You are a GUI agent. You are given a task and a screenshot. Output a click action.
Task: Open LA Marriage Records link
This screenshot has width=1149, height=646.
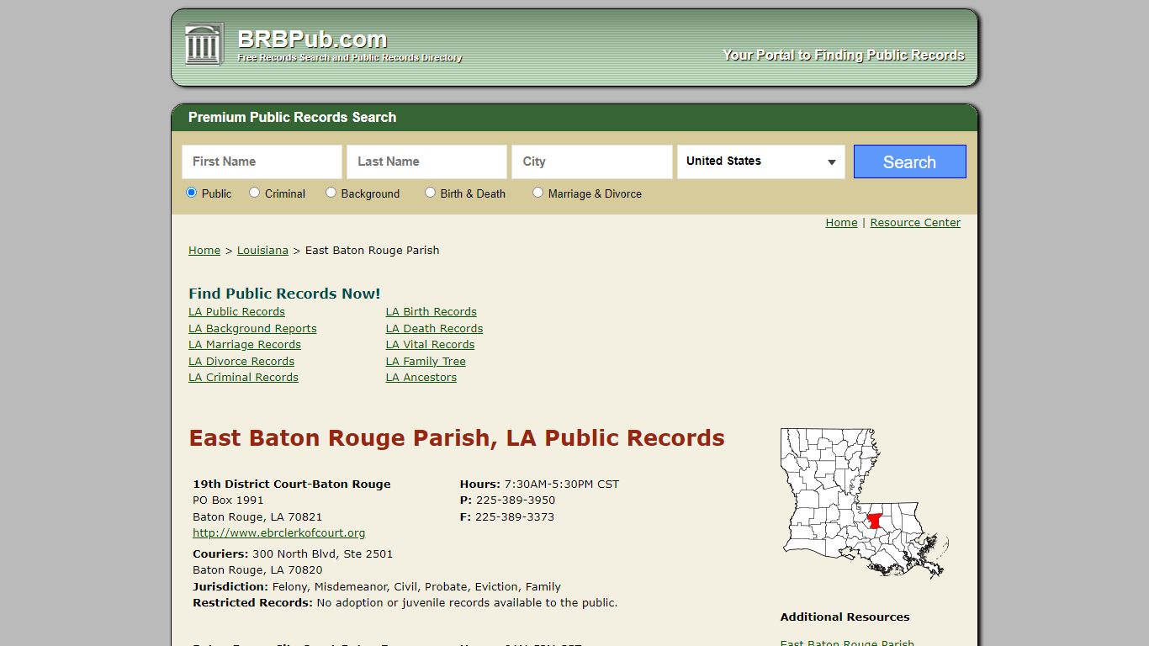tap(245, 345)
